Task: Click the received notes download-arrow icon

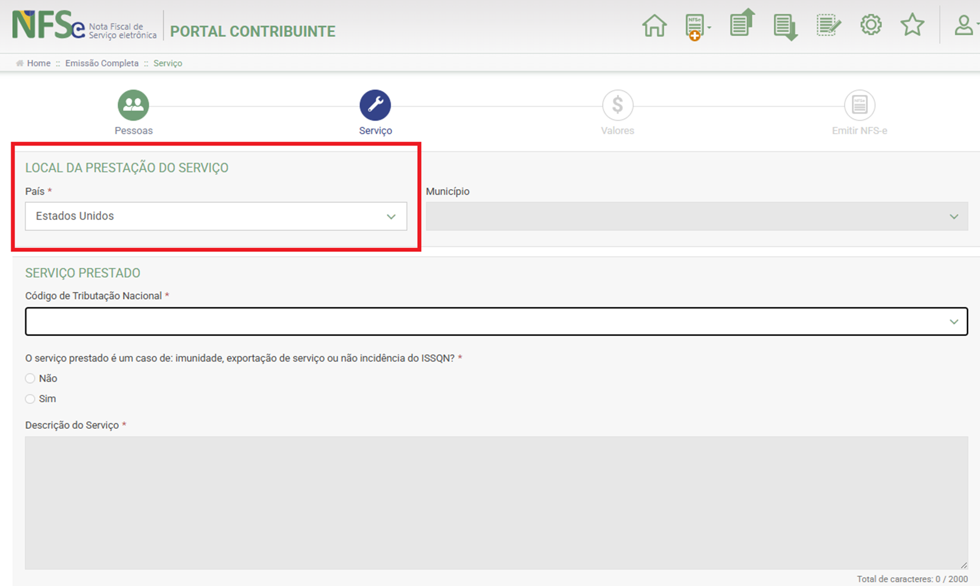Action: click(785, 27)
